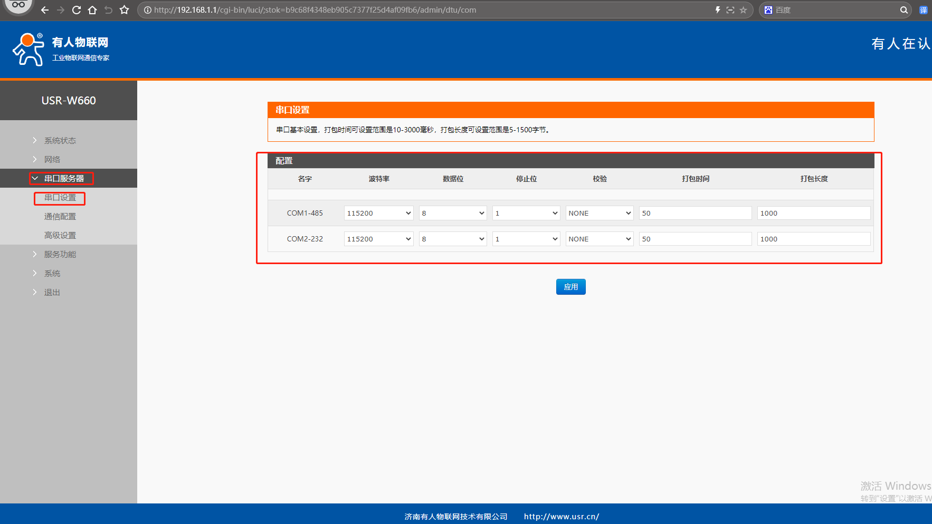Open 通信配置 submenu item
This screenshot has width=932, height=524.
point(60,217)
